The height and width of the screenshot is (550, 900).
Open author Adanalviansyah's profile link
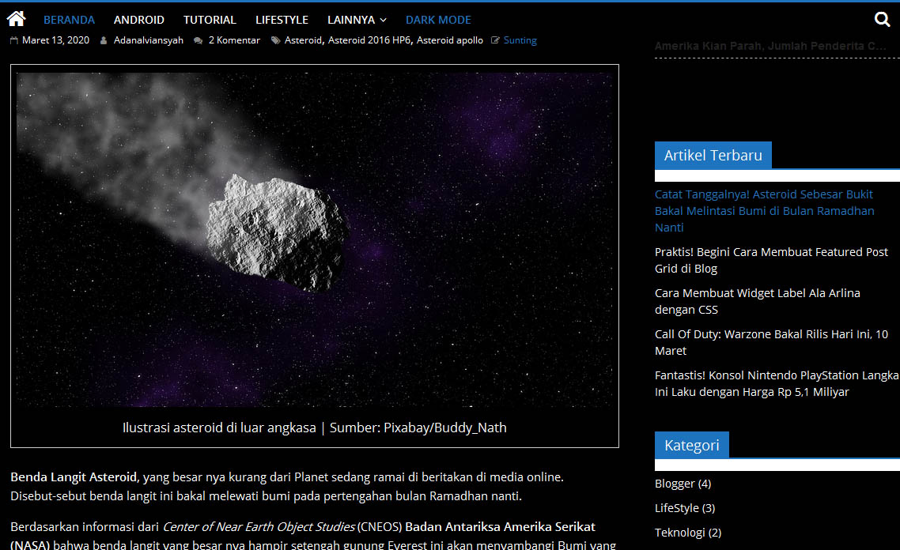149,40
